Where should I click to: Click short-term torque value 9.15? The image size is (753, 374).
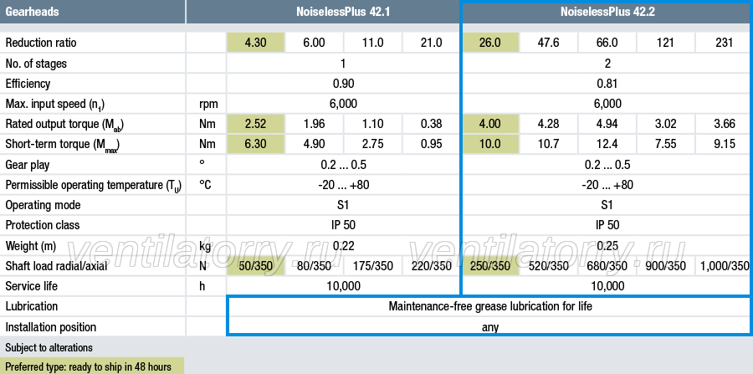coord(725,144)
